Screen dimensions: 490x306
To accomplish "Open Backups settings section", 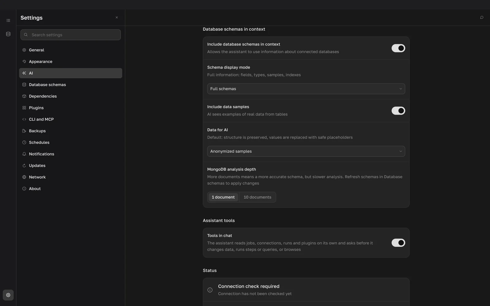I will [x=70, y=131].
